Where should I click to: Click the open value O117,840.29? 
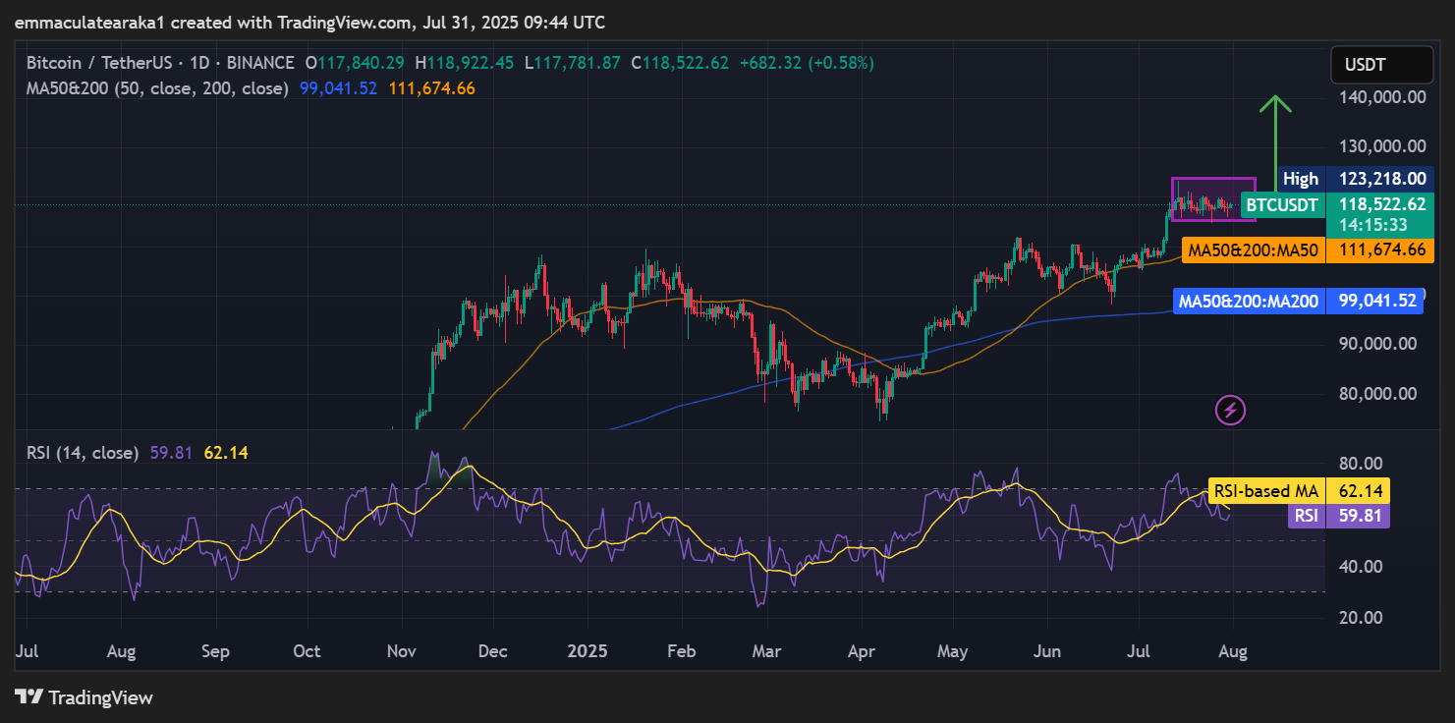pyautogui.click(x=355, y=63)
